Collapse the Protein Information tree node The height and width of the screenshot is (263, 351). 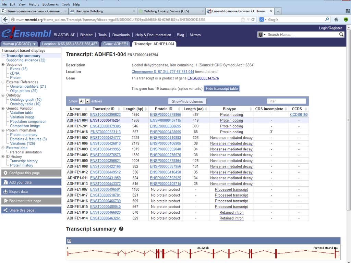pyautogui.click(x=3, y=130)
